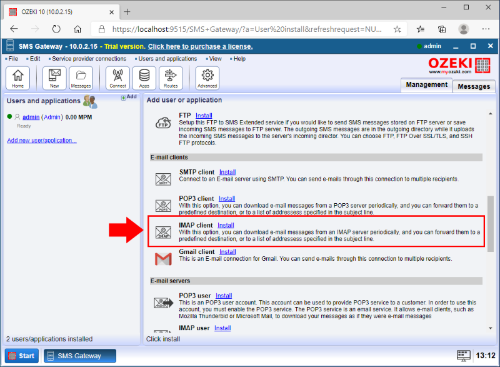The height and width of the screenshot is (367, 500).
Task: Click the POP3 user envelope icon
Action: [x=164, y=303]
